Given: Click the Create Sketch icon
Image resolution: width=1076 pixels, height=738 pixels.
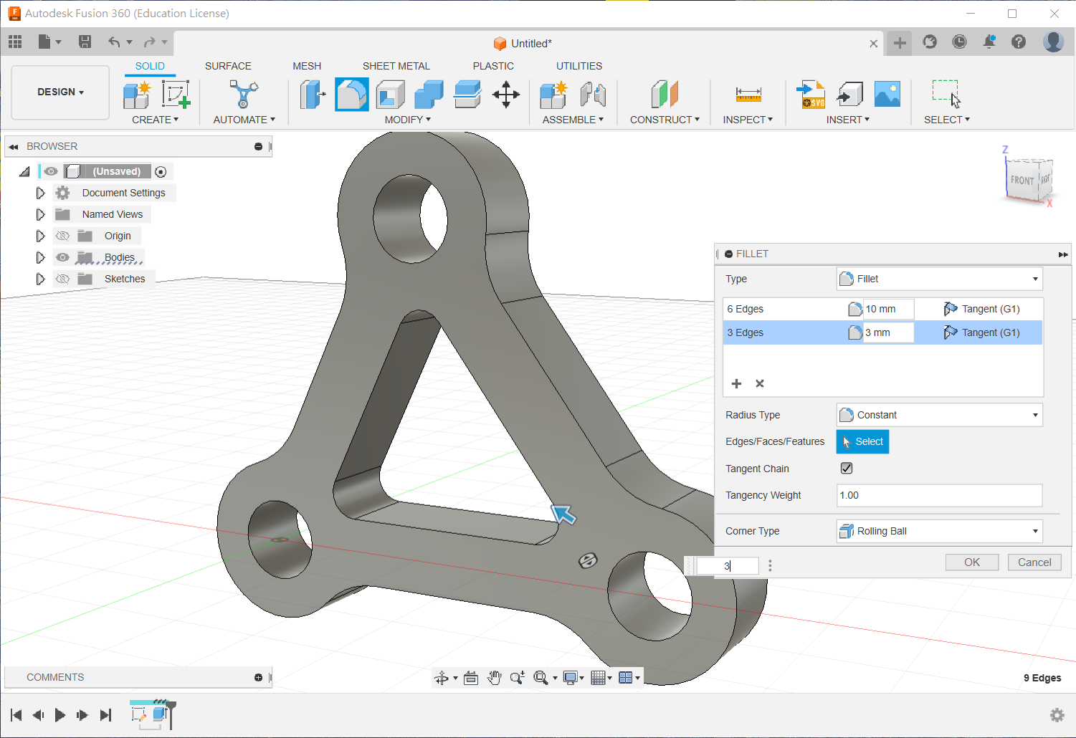Looking at the screenshot, I should [x=176, y=95].
